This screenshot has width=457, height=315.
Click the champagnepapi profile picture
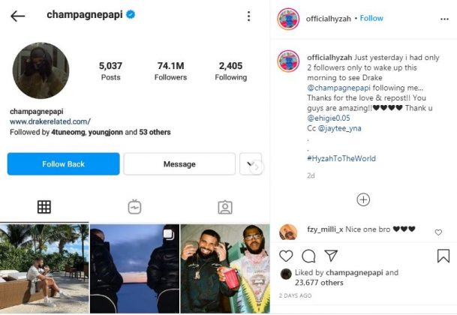[41, 70]
